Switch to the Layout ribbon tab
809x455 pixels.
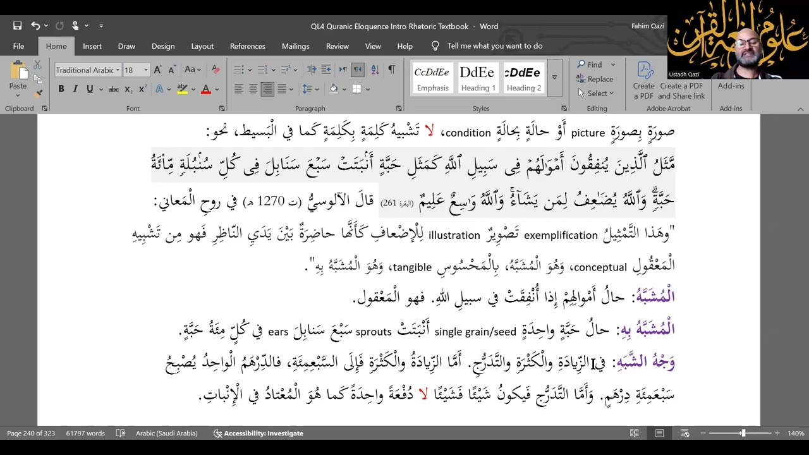(202, 46)
